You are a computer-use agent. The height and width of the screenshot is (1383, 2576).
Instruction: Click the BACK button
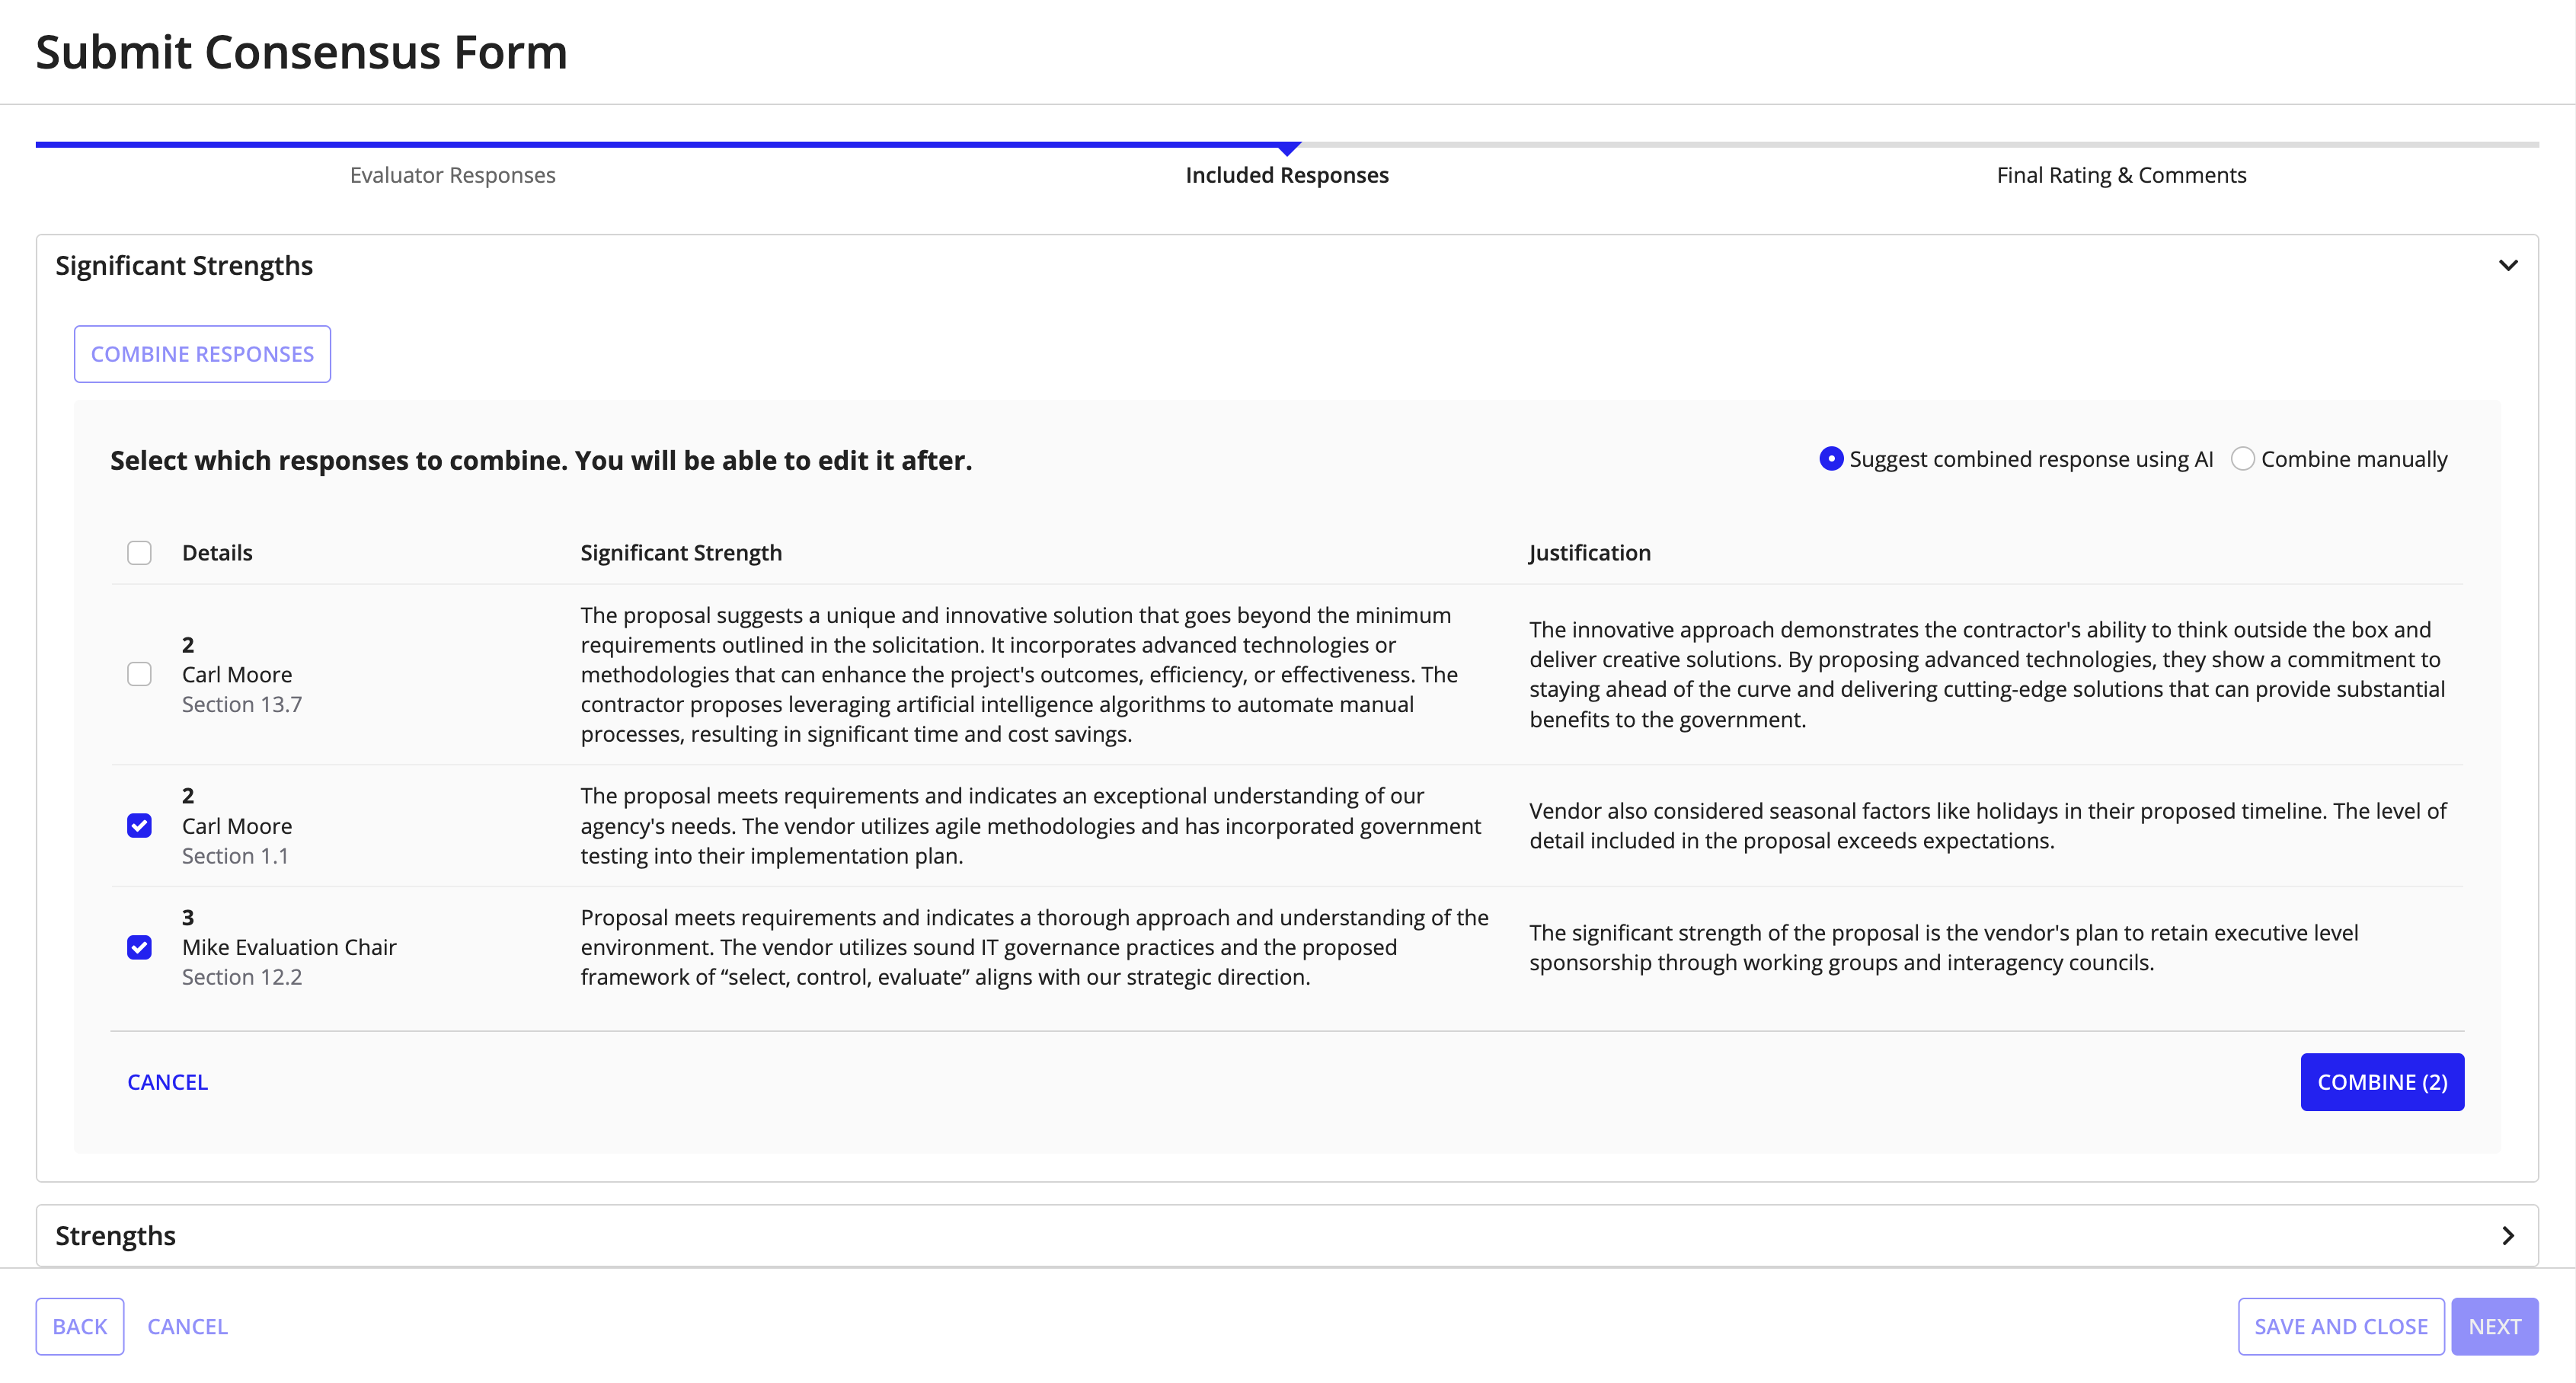click(80, 1325)
